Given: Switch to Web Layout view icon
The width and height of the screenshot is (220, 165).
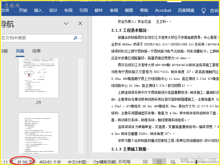Looking at the screenshot, I should (x=173, y=162).
